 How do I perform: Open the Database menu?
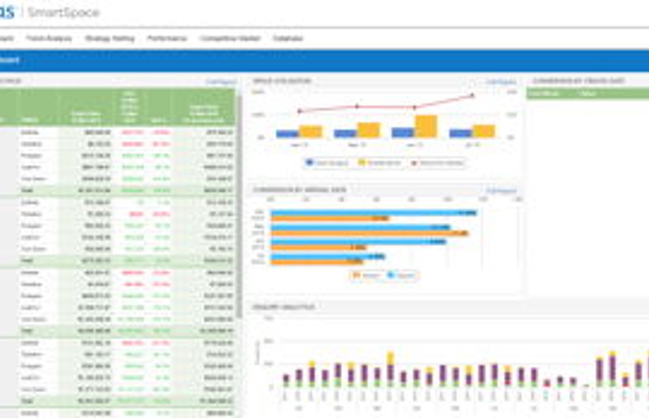tap(288, 38)
